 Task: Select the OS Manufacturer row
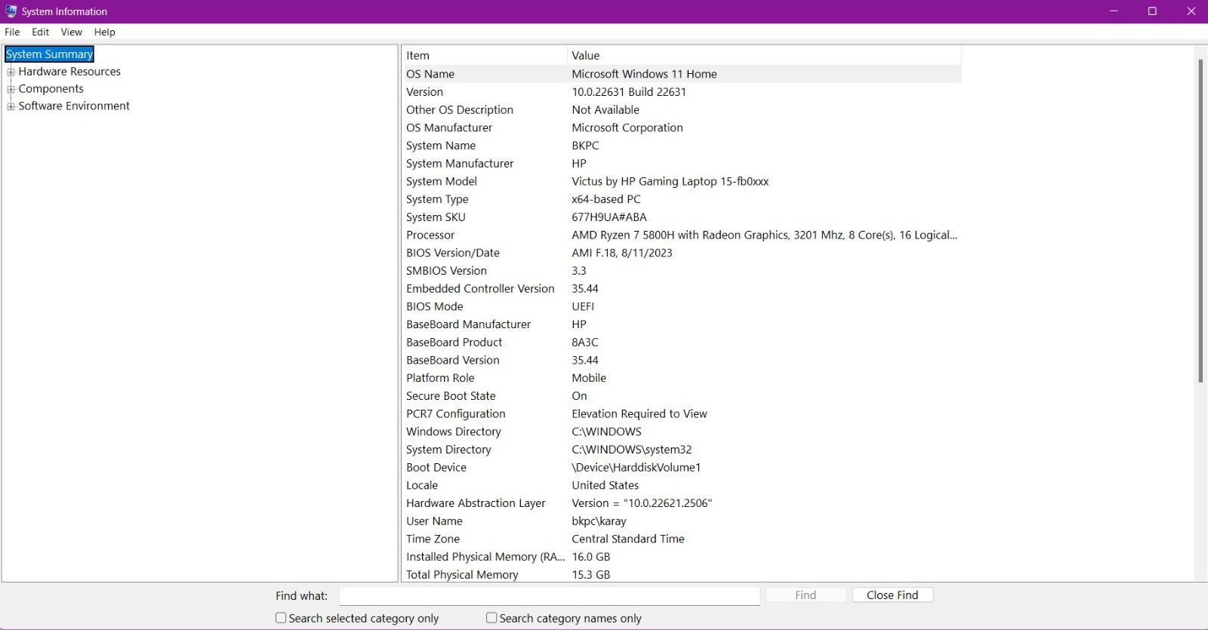(681, 128)
